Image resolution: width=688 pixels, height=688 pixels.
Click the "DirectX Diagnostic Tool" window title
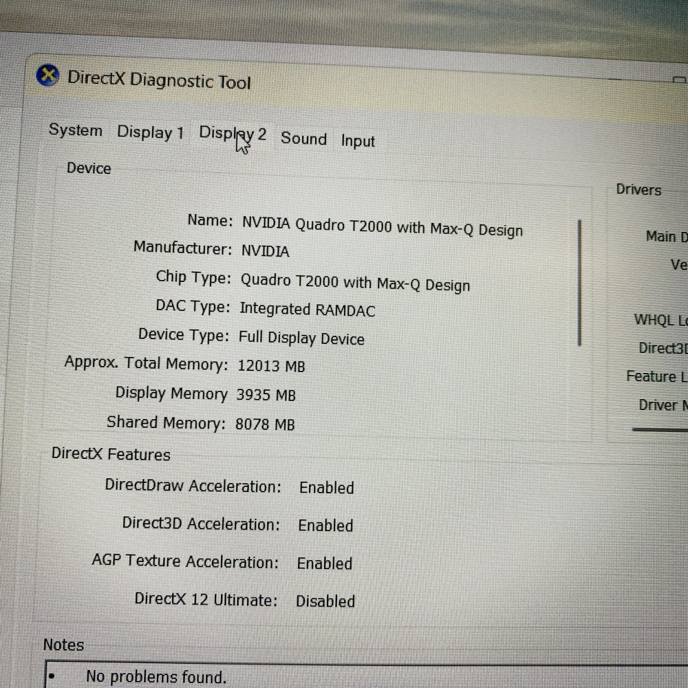[159, 80]
